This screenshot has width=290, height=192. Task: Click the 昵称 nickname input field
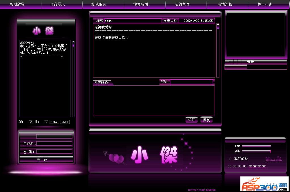[x=192, y=82]
